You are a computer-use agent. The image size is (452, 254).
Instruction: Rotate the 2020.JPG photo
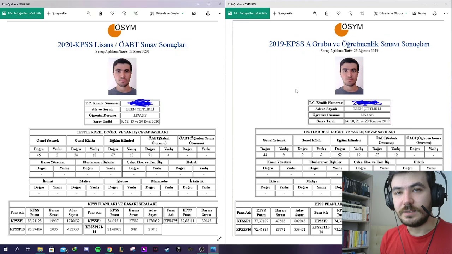tap(124, 13)
